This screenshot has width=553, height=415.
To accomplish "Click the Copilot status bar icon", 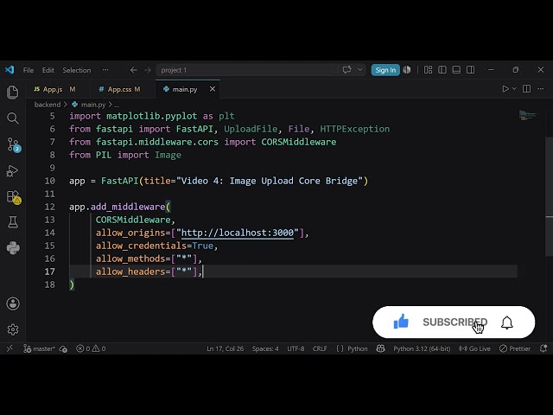I will (x=380, y=348).
